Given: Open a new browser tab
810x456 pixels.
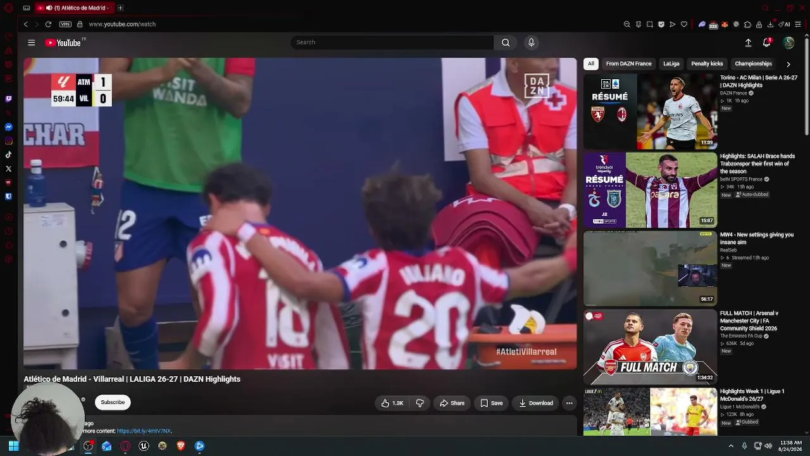Looking at the screenshot, I should [x=120, y=8].
